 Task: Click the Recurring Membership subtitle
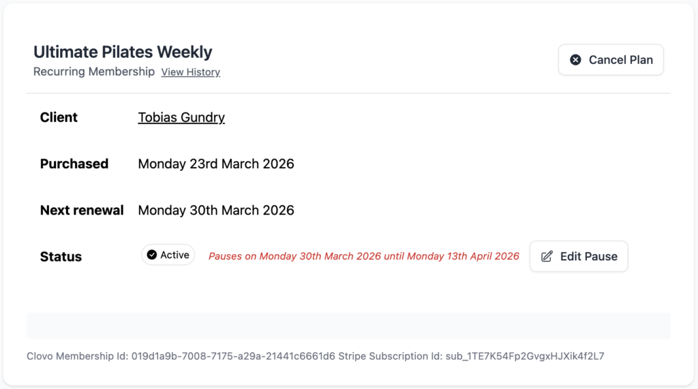[94, 72]
